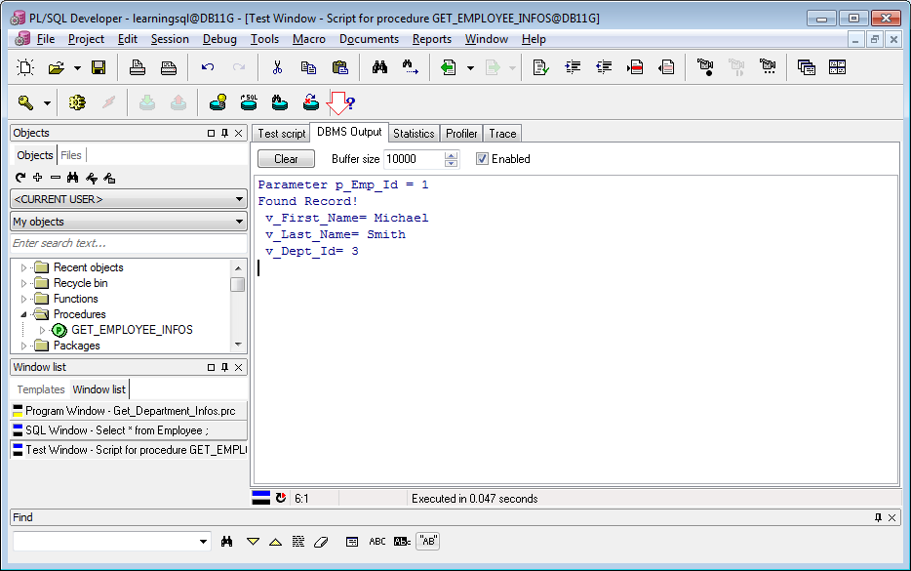Click the Find next binoculars-arrow icon
The width and height of the screenshot is (911, 571).
[411, 67]
